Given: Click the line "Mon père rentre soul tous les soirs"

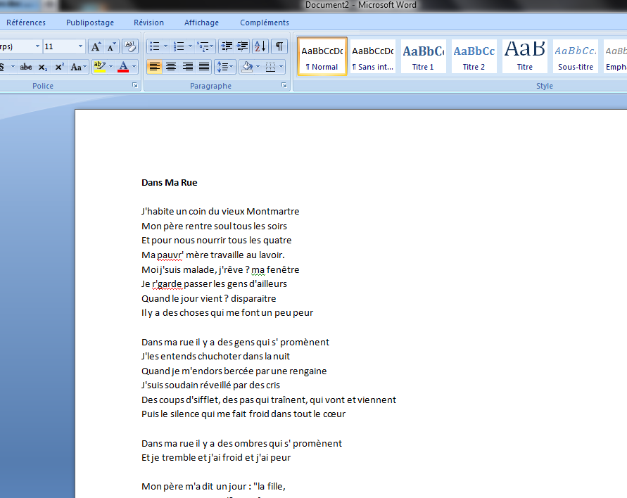Looking at the screenshot, I should (x=214, y=226).
